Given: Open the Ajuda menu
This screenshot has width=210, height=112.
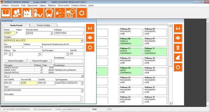Looking at the screenshot, I should click(91, 5).
